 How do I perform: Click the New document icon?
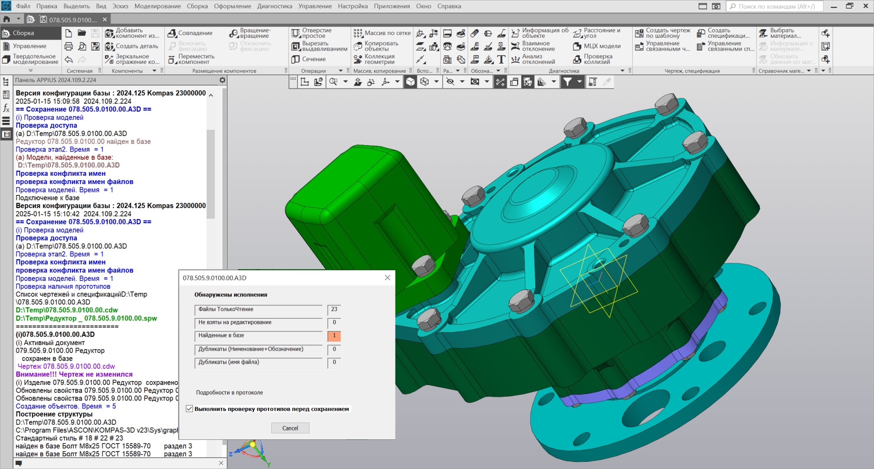point(68,33)
